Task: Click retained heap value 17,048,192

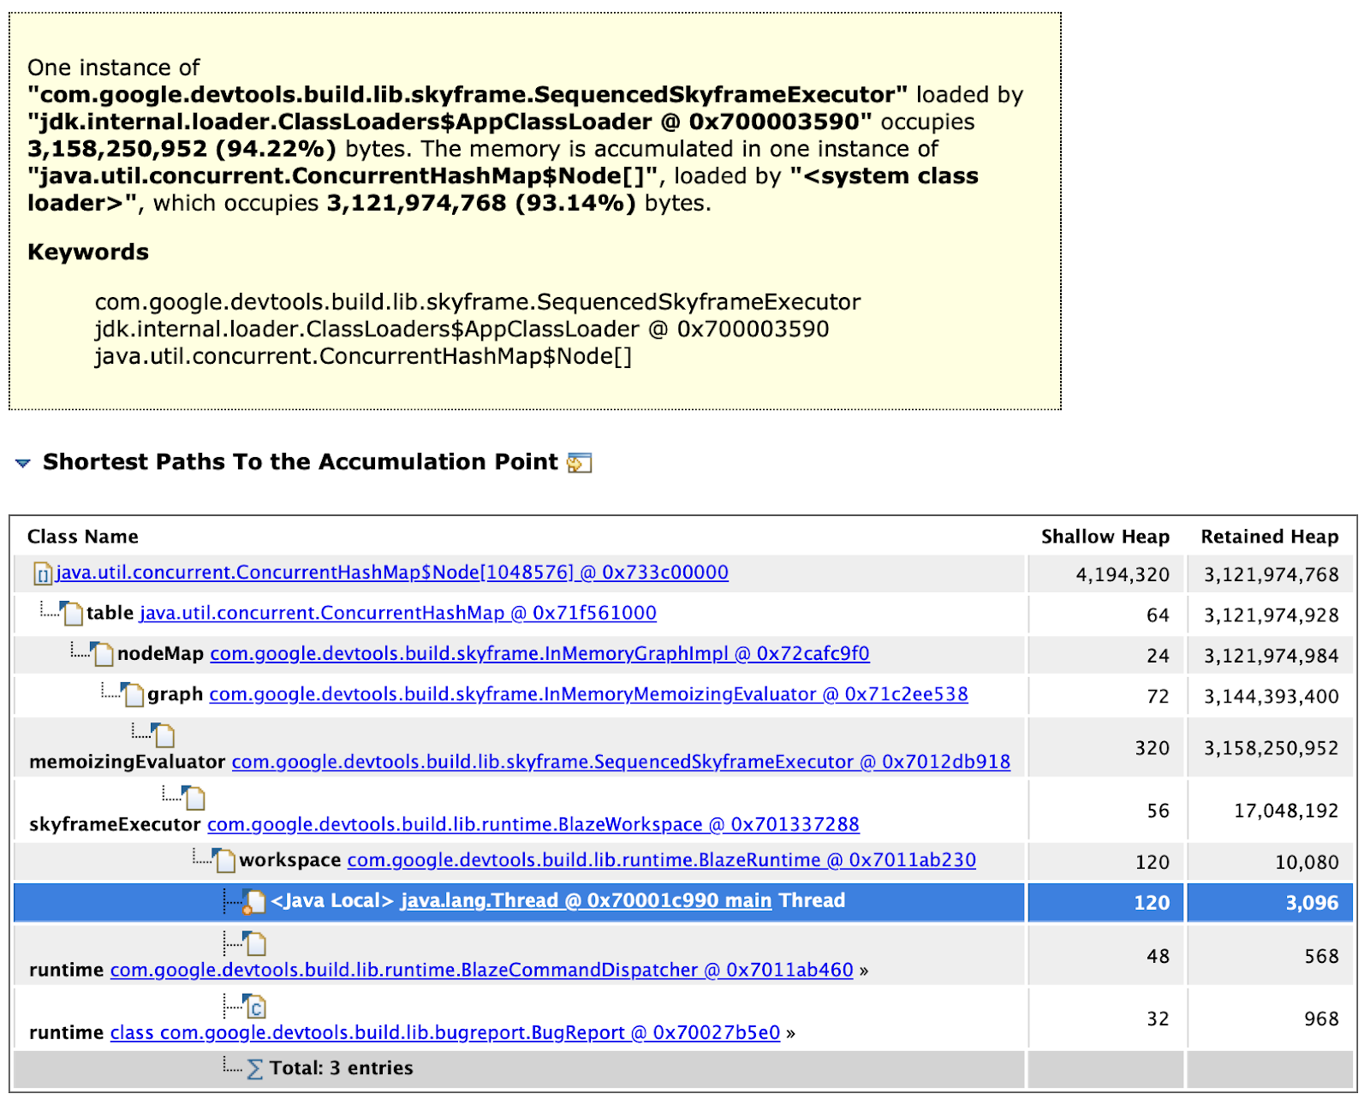Action: point(1286,811)
